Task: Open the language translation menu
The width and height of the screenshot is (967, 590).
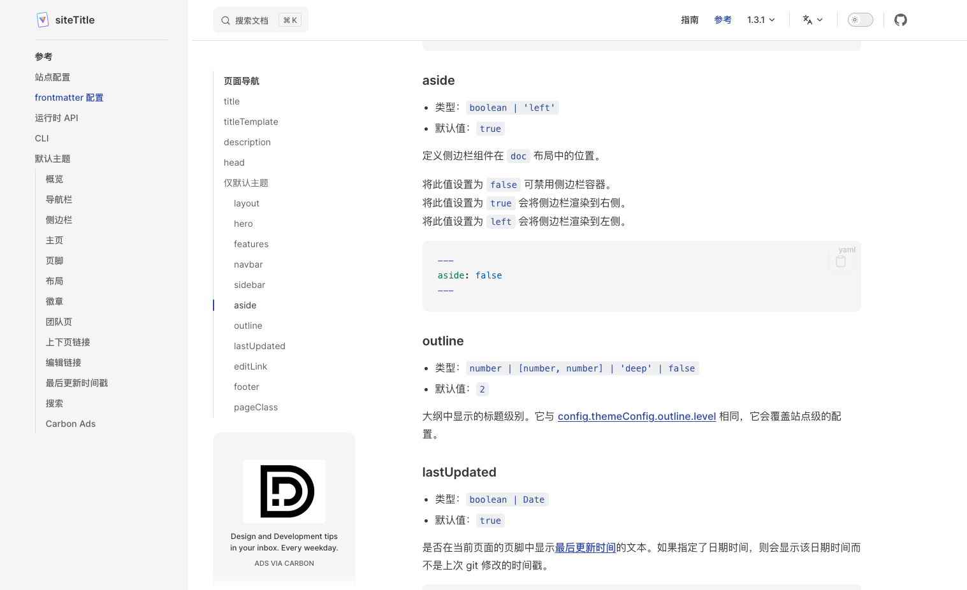Action: pyautogui.click(x=812, y=20)
